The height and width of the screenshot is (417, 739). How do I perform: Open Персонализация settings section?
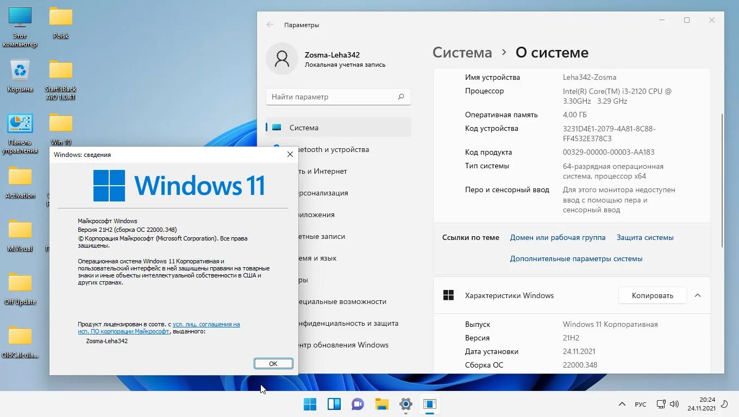(x=338, y=193)
